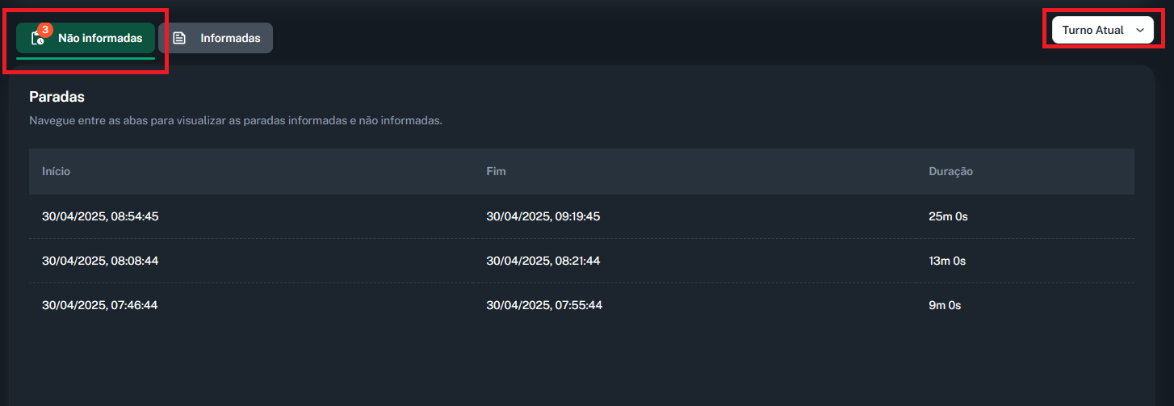1174x406 pixels.
Task: Select the Não informadas tab label
Action: 100,38
